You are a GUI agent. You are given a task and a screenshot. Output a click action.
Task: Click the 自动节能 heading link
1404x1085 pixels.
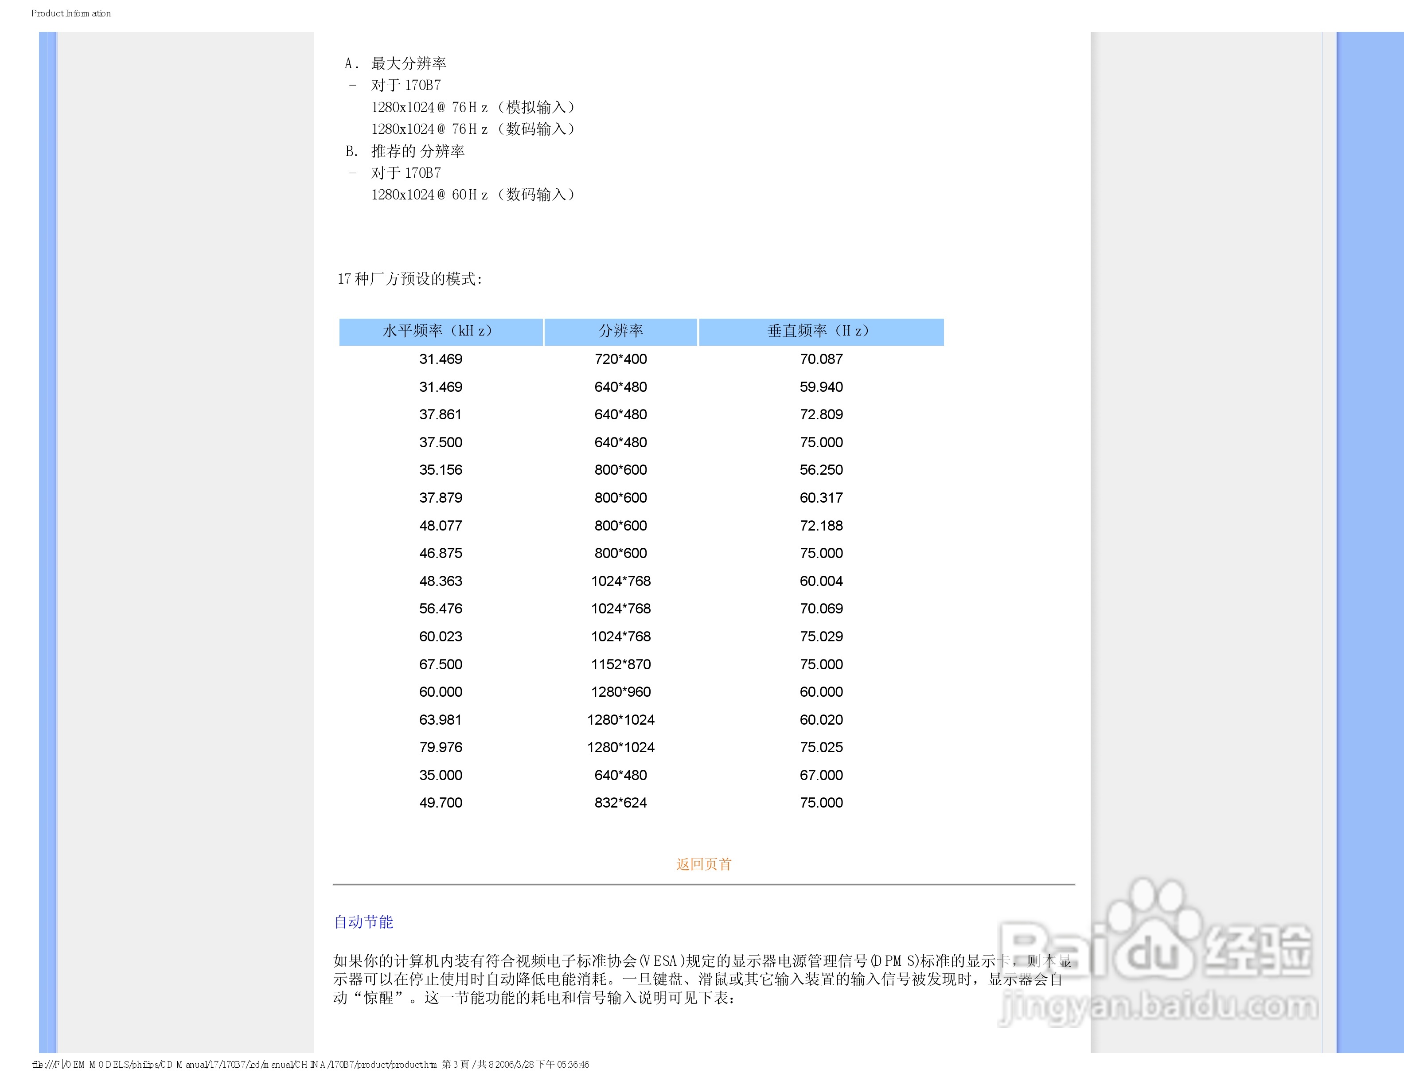click(363, 922)
